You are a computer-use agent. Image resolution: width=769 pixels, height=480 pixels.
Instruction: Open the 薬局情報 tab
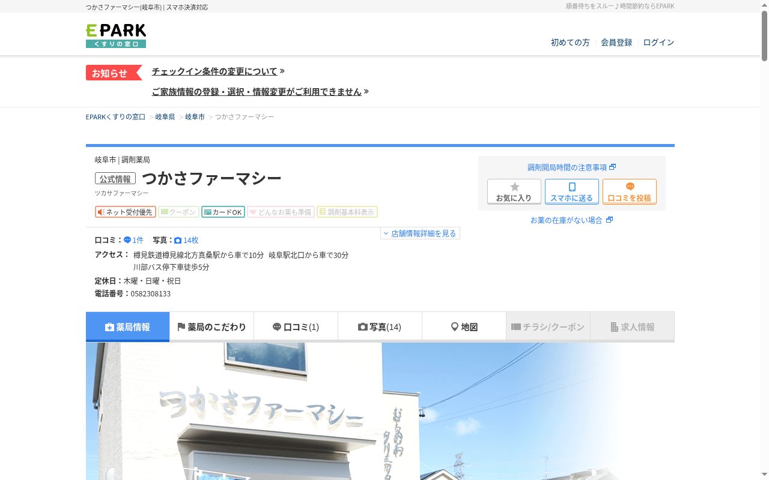(127, 327)
